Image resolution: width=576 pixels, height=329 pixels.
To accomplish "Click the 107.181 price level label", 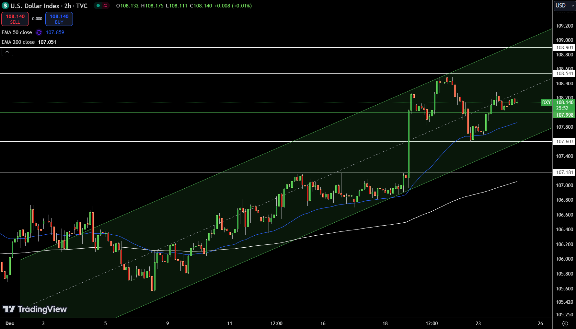I will (564, 172).
